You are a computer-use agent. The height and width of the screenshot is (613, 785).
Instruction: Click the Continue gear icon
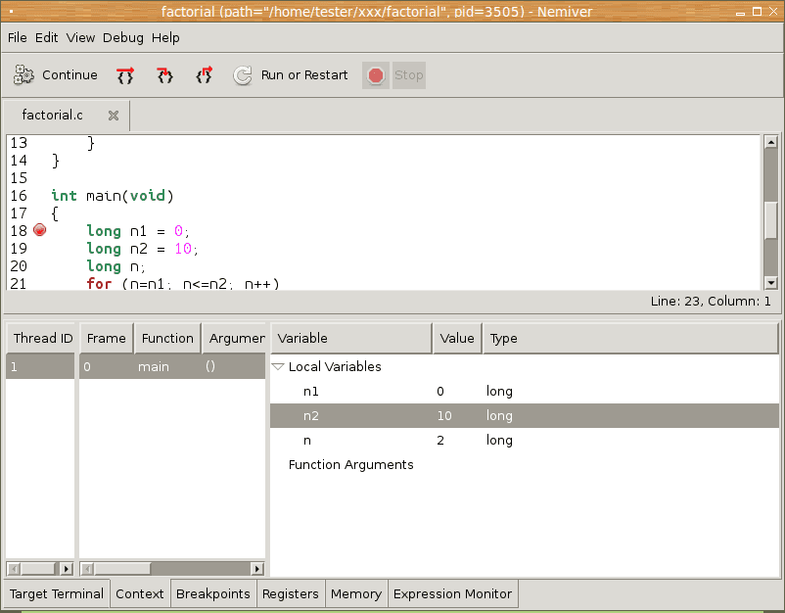coord(24,75)
